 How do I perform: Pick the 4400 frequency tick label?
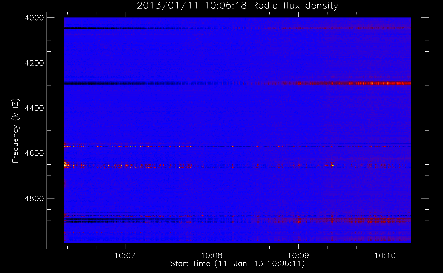point(34,108)
